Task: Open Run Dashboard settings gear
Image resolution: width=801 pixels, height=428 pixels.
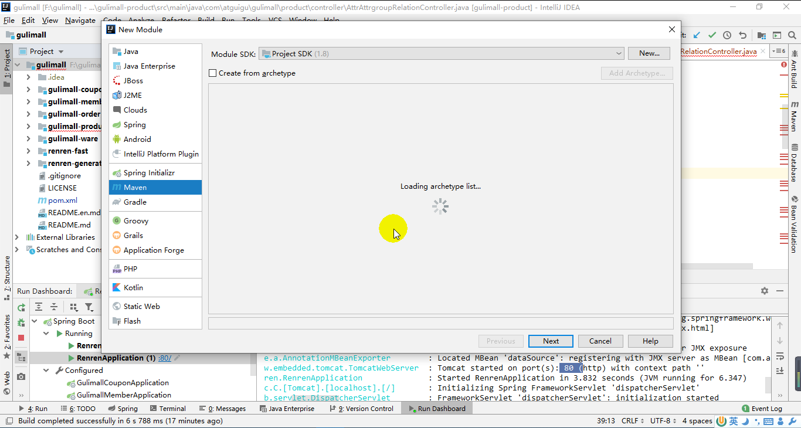Action: click(x=765, y=291)
